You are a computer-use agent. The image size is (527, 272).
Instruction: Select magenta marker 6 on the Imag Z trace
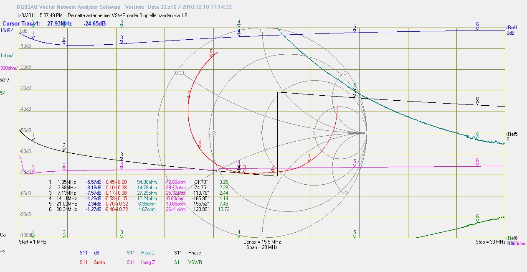[x=477, y=163]
